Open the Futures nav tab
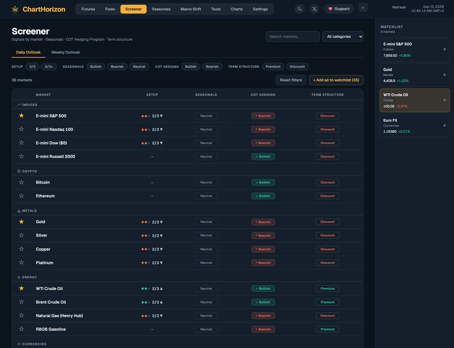Screen dimensions: 454x348 (x=88, y=9)
